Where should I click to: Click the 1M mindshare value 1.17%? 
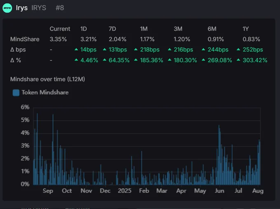click(147, 39)
